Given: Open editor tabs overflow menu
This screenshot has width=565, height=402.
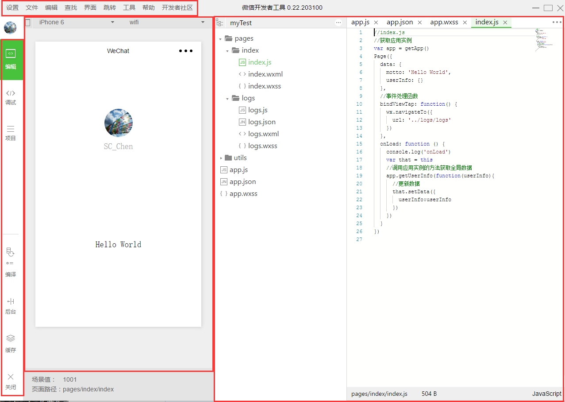Looking at the screenshot, I should click(557, 22).
